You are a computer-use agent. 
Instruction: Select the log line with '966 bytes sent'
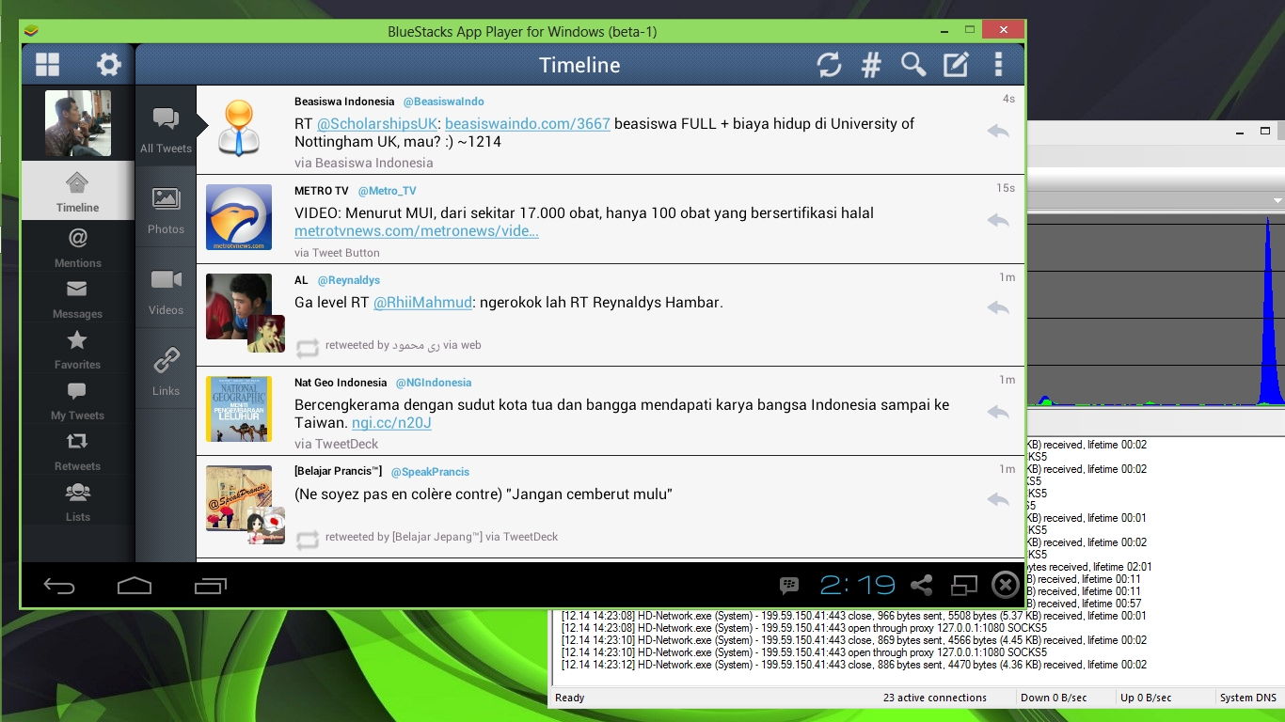[854, 616]
